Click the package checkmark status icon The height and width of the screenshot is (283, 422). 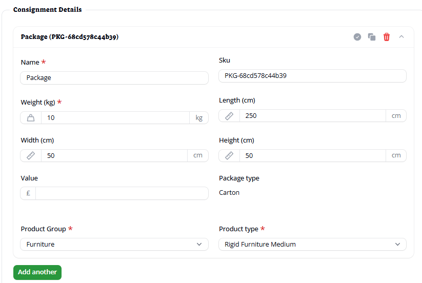pos(357,37)
